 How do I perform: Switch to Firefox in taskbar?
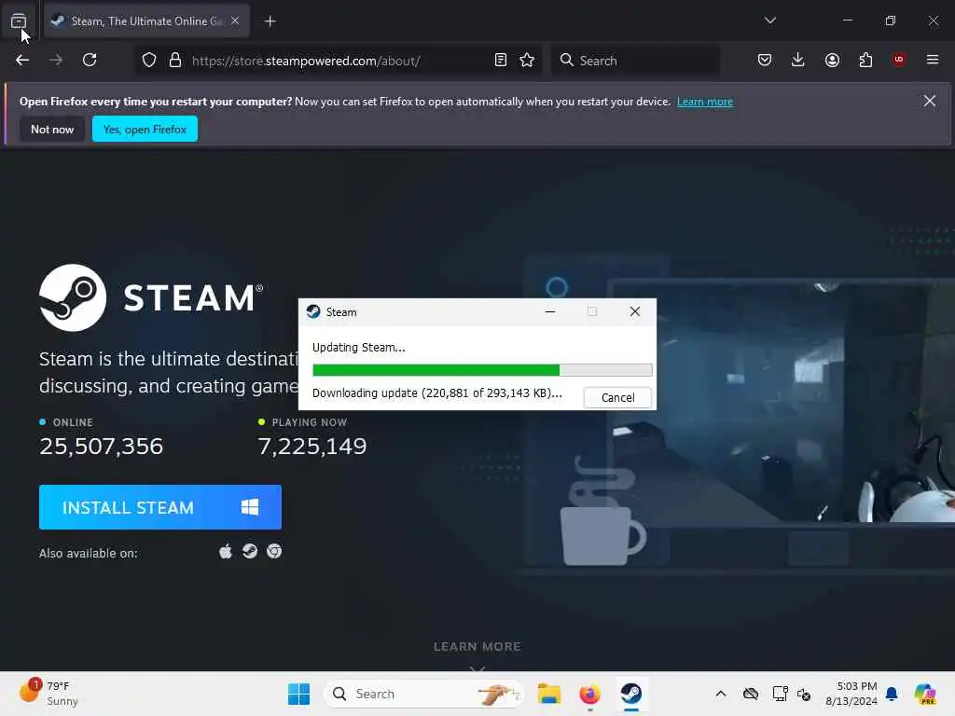[x=589, y=694]
